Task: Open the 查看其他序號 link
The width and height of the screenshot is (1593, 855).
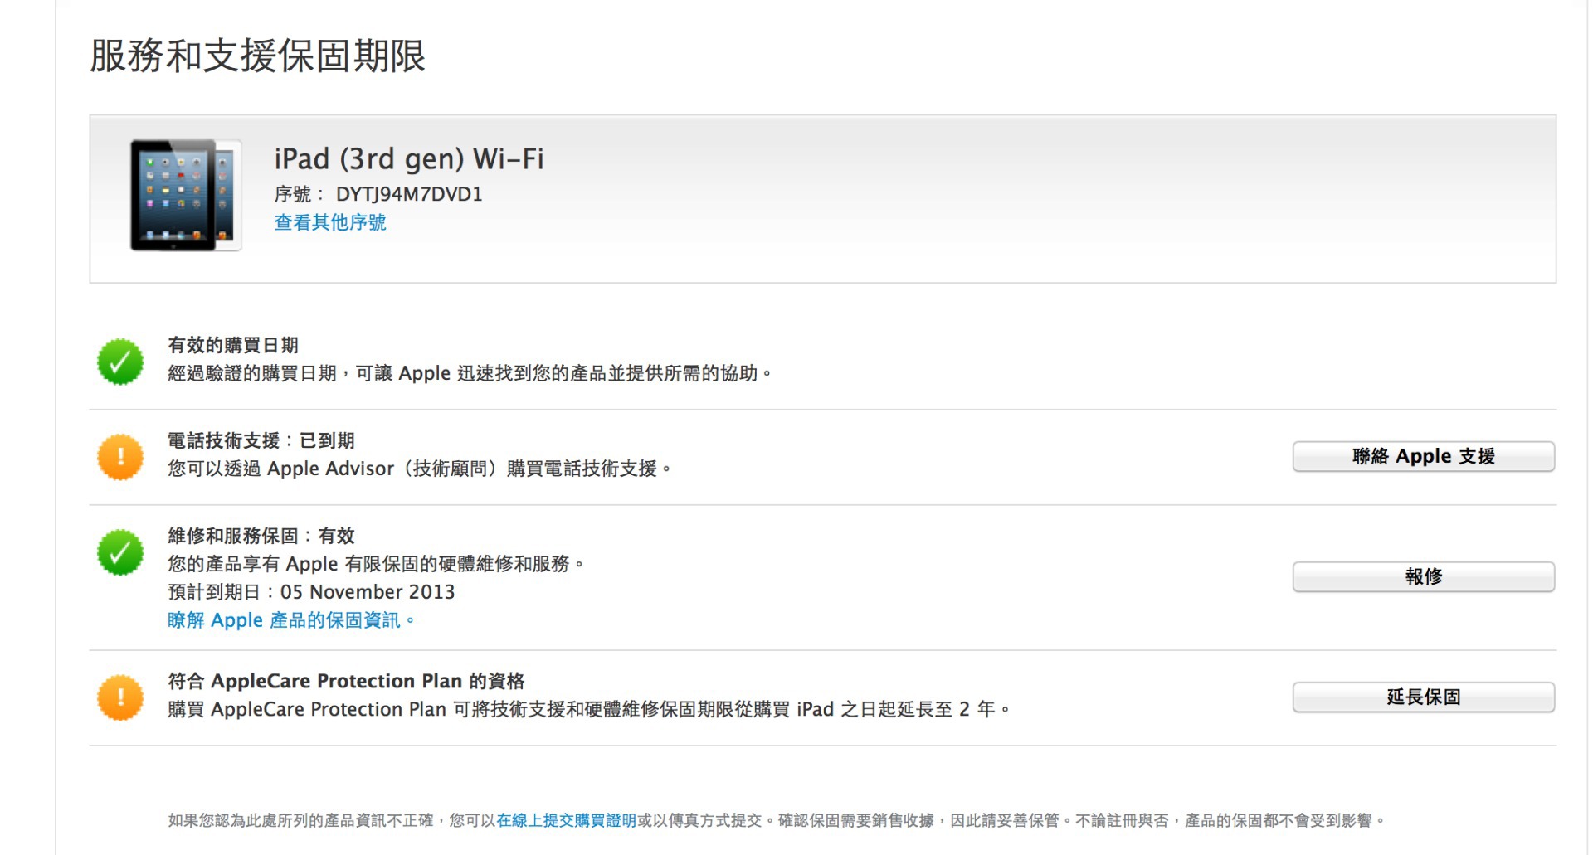Action: (330, 222)
